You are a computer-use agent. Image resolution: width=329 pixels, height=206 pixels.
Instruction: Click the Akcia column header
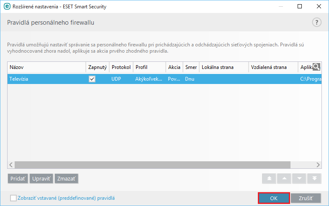point(174,67)
